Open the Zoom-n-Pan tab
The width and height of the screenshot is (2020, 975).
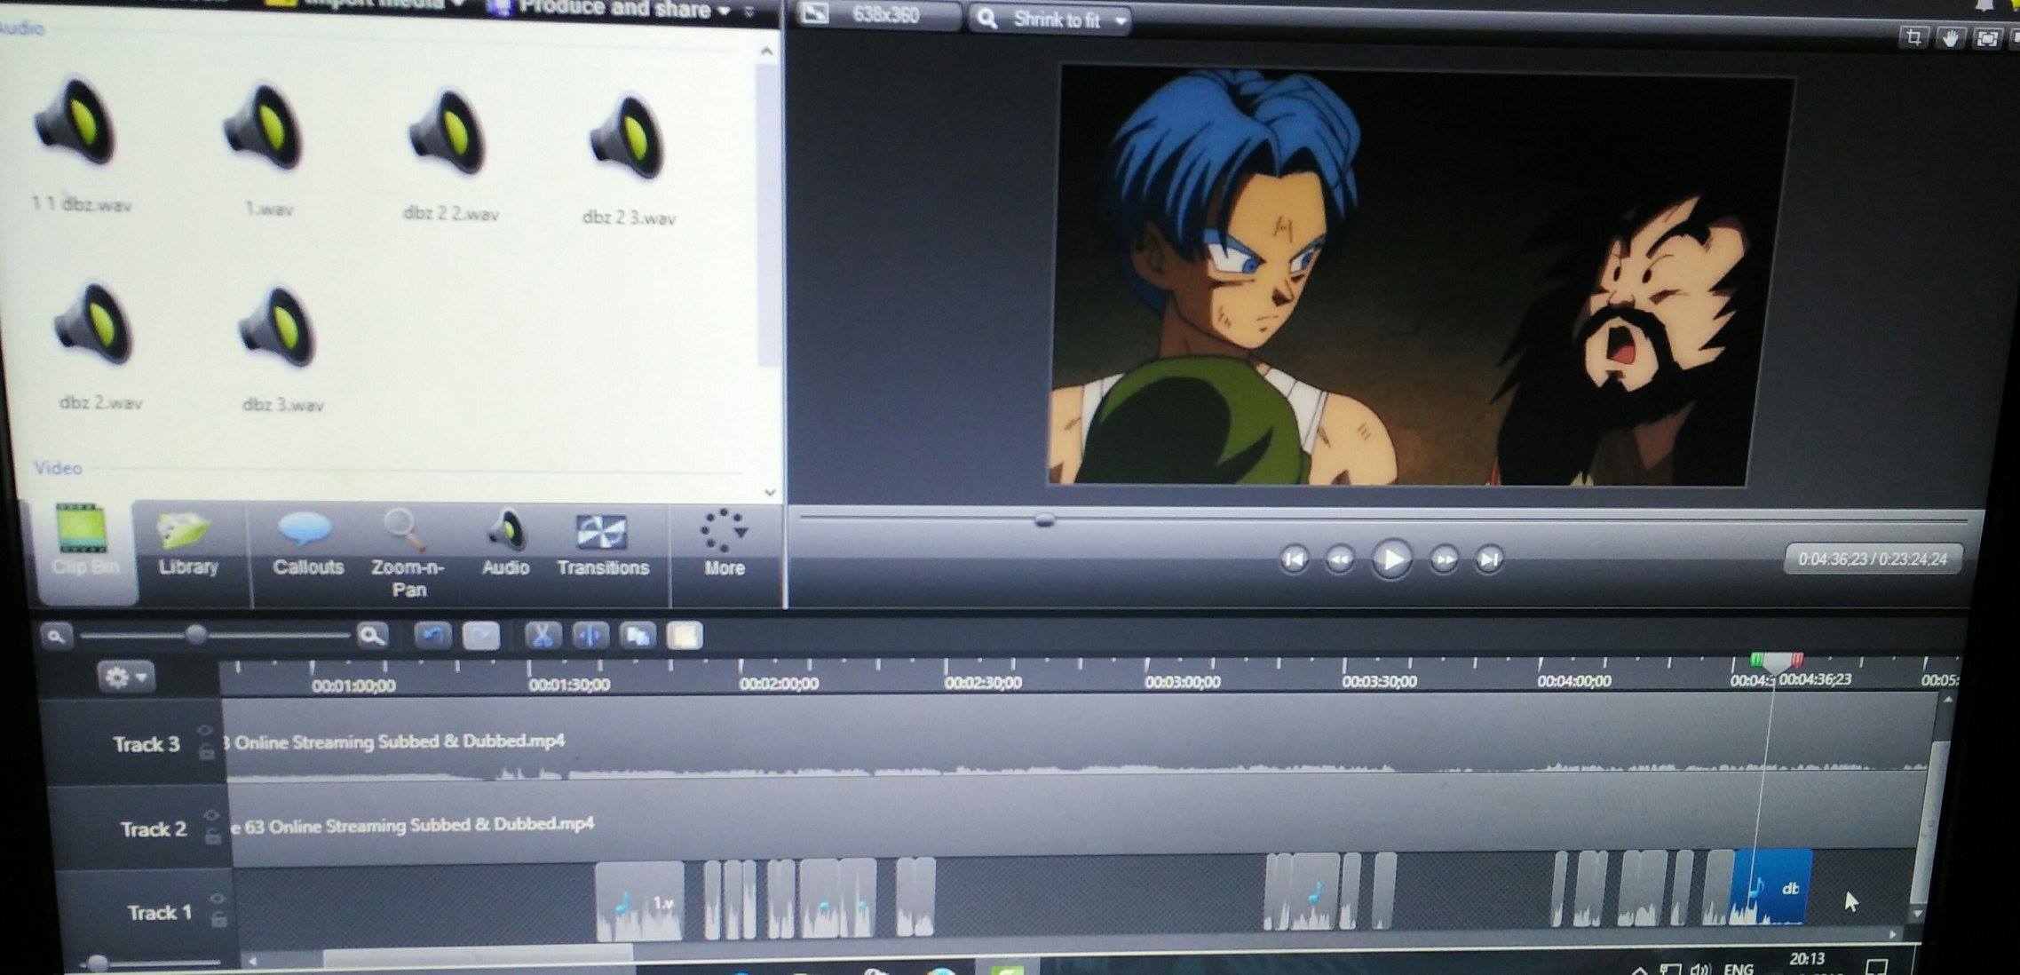(x=408, y=554)
